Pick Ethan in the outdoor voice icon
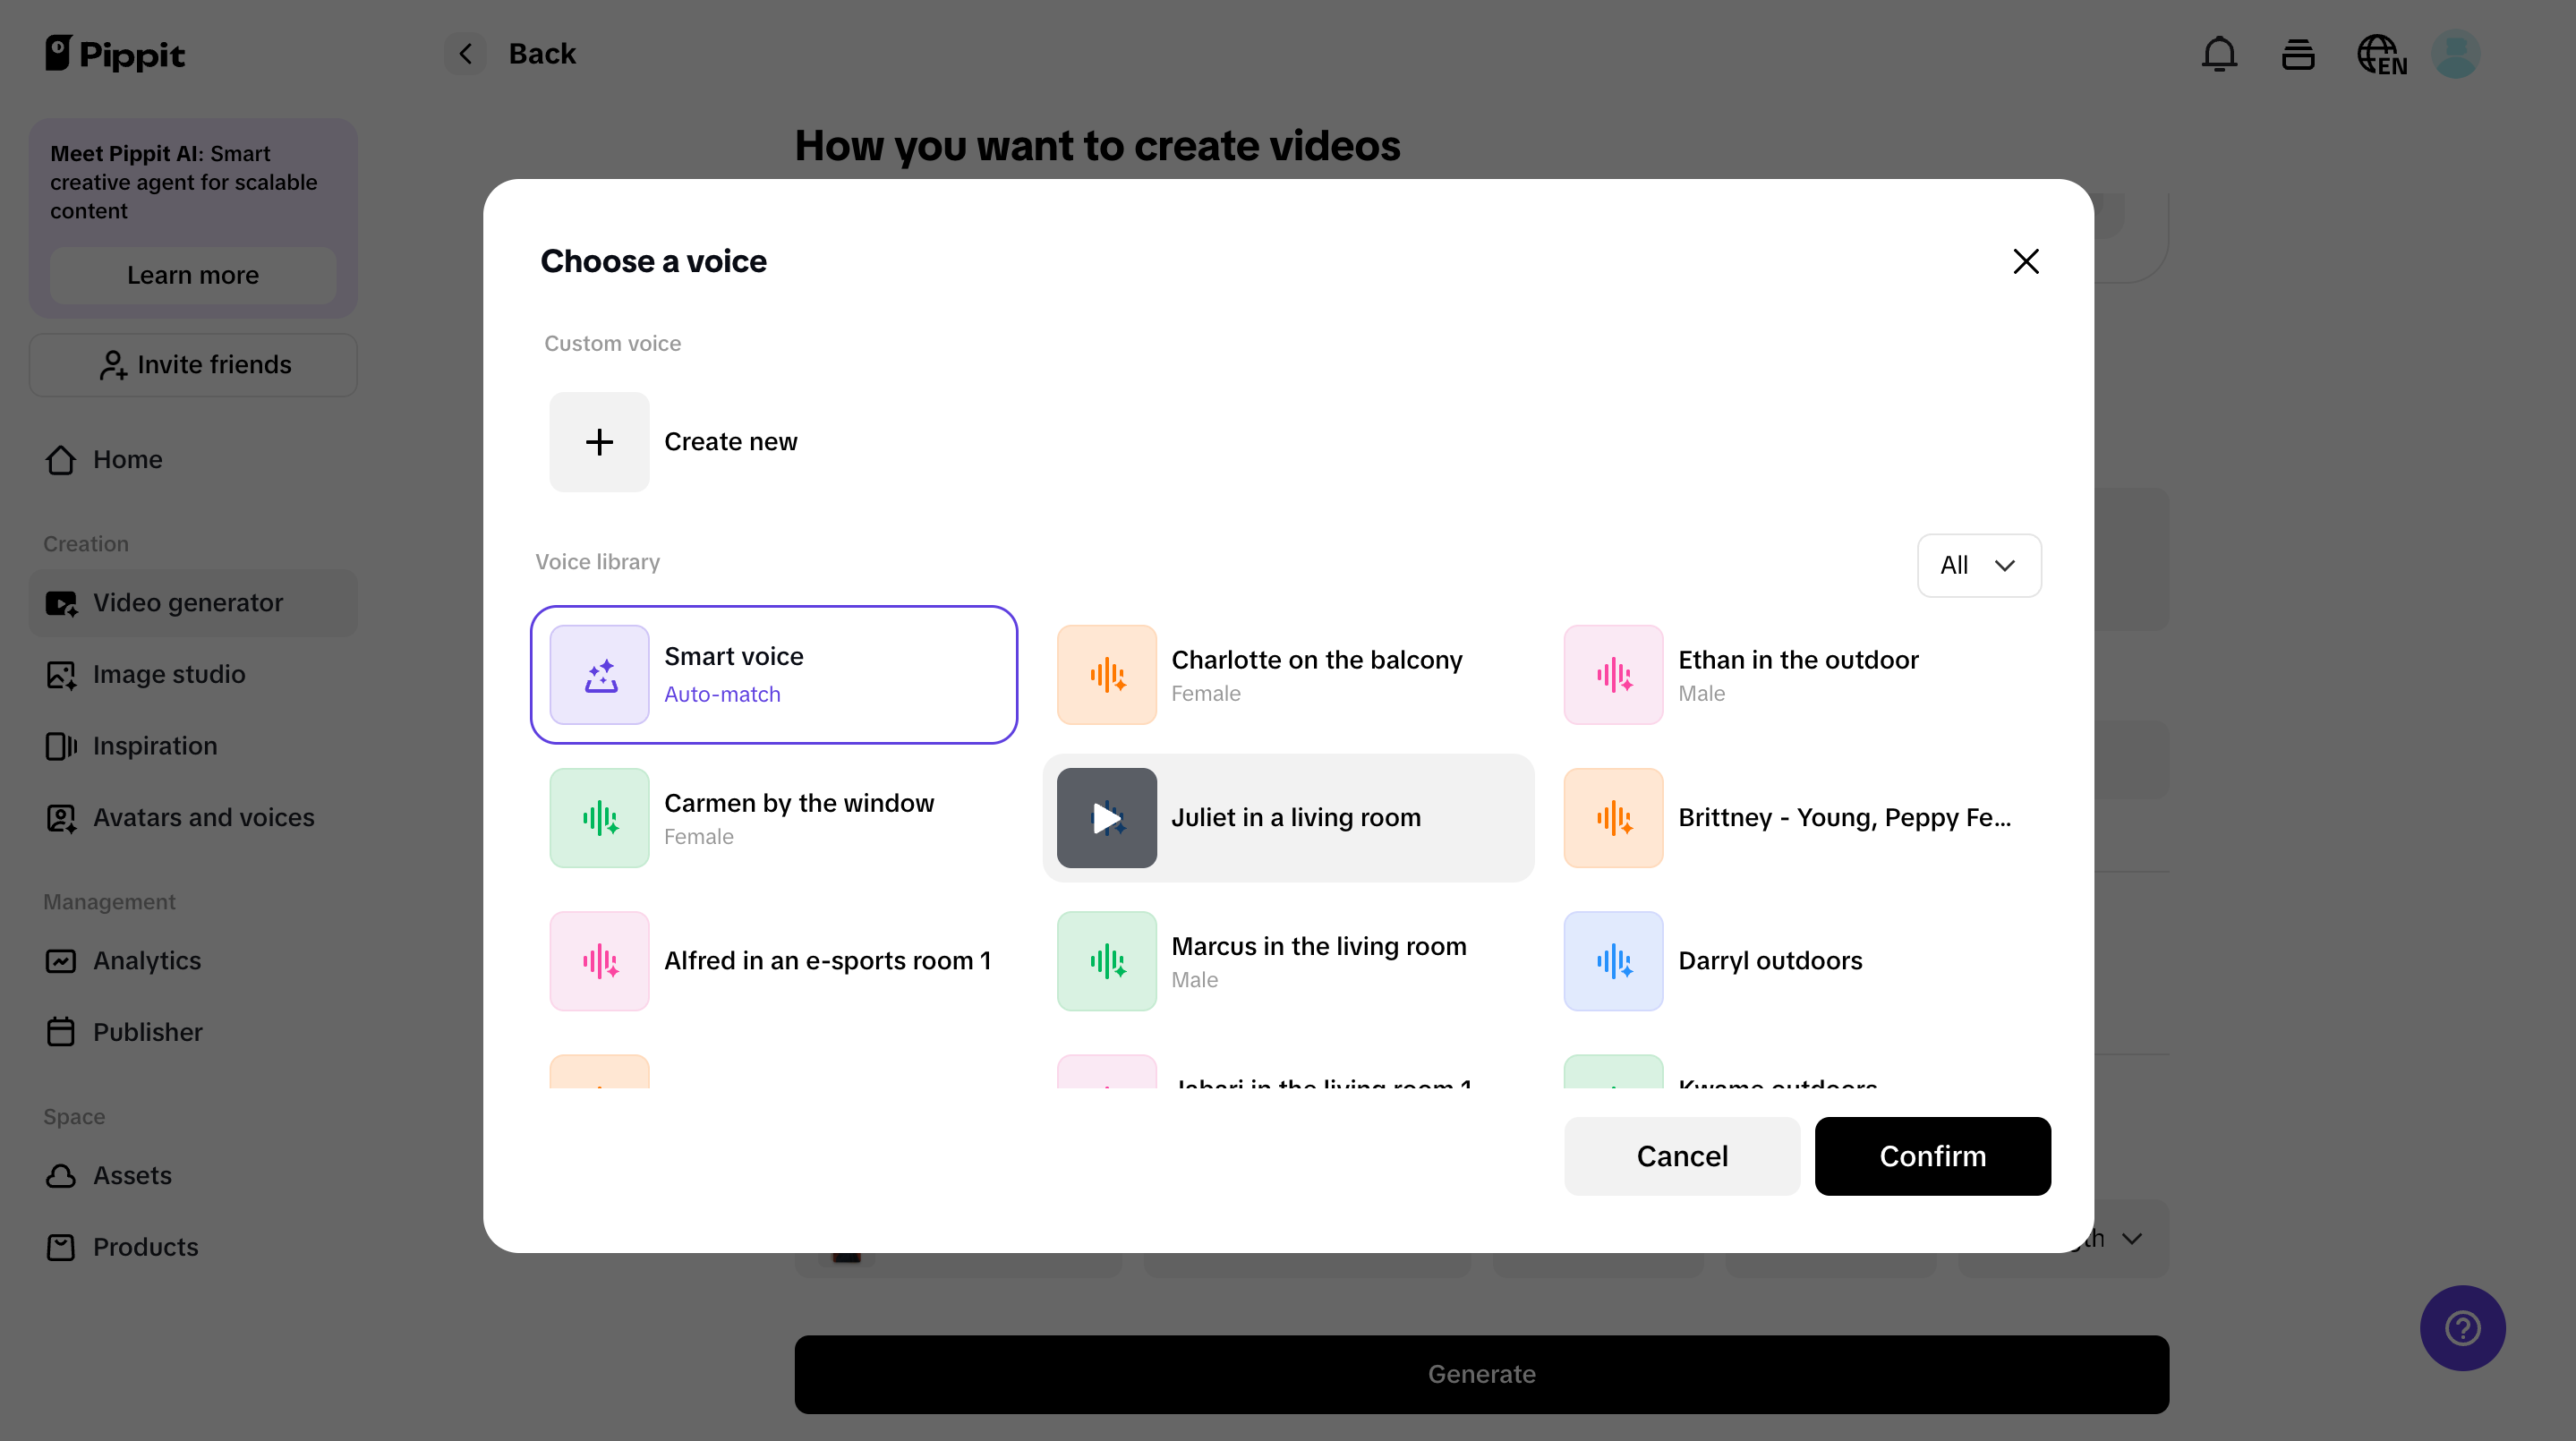Viewport: 2576px width, 1441px height. (x=1613, y=674)
